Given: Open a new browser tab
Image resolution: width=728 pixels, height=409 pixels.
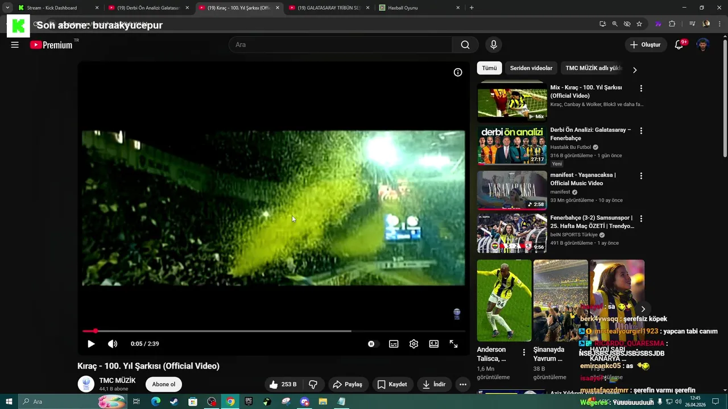Looking at the screenshot, I should point(471,8).
